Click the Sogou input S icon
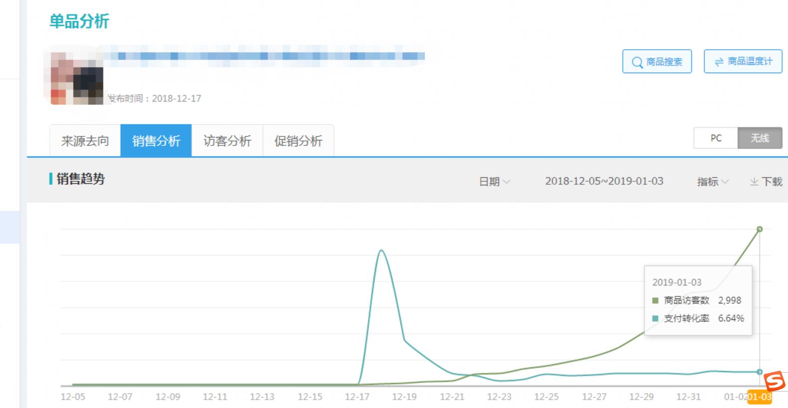The image size is (788, 408). click(x=775, y=382)
